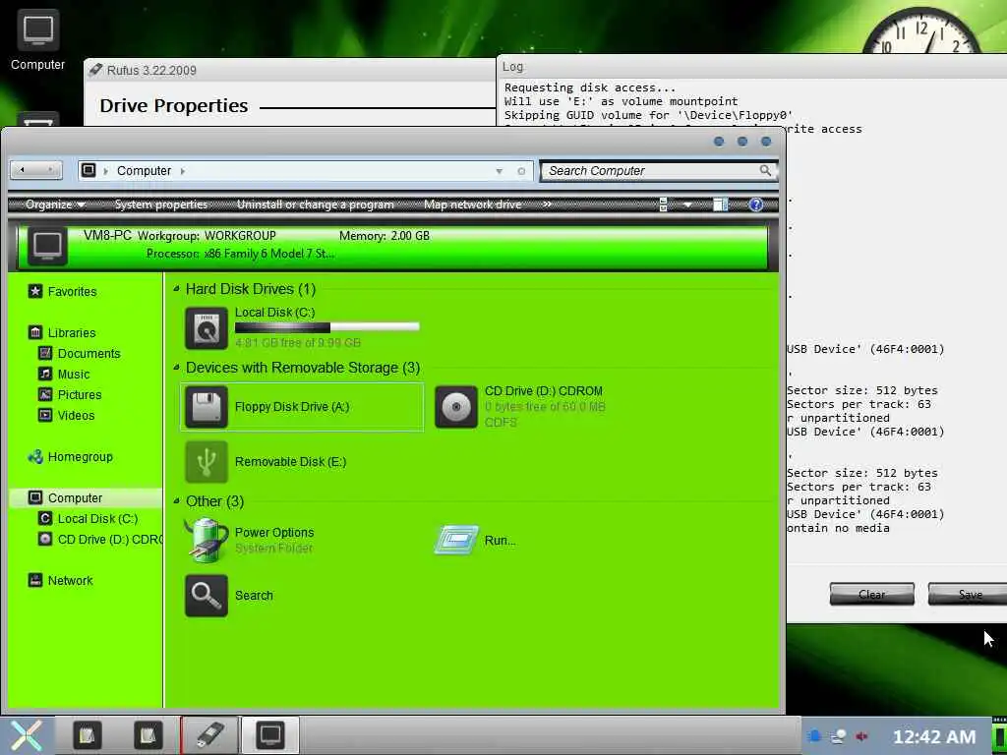
Task: Switch to Rufus USB taskbar icon
Action: (209, 735)
